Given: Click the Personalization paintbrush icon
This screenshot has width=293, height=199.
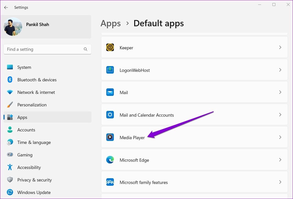Looking at the screenshot, I should tap(10, 105).
